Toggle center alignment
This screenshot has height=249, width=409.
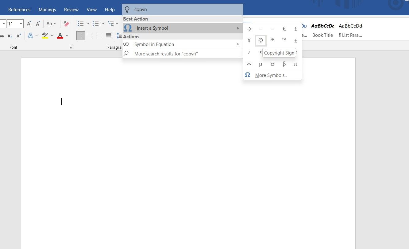[90, 36]
